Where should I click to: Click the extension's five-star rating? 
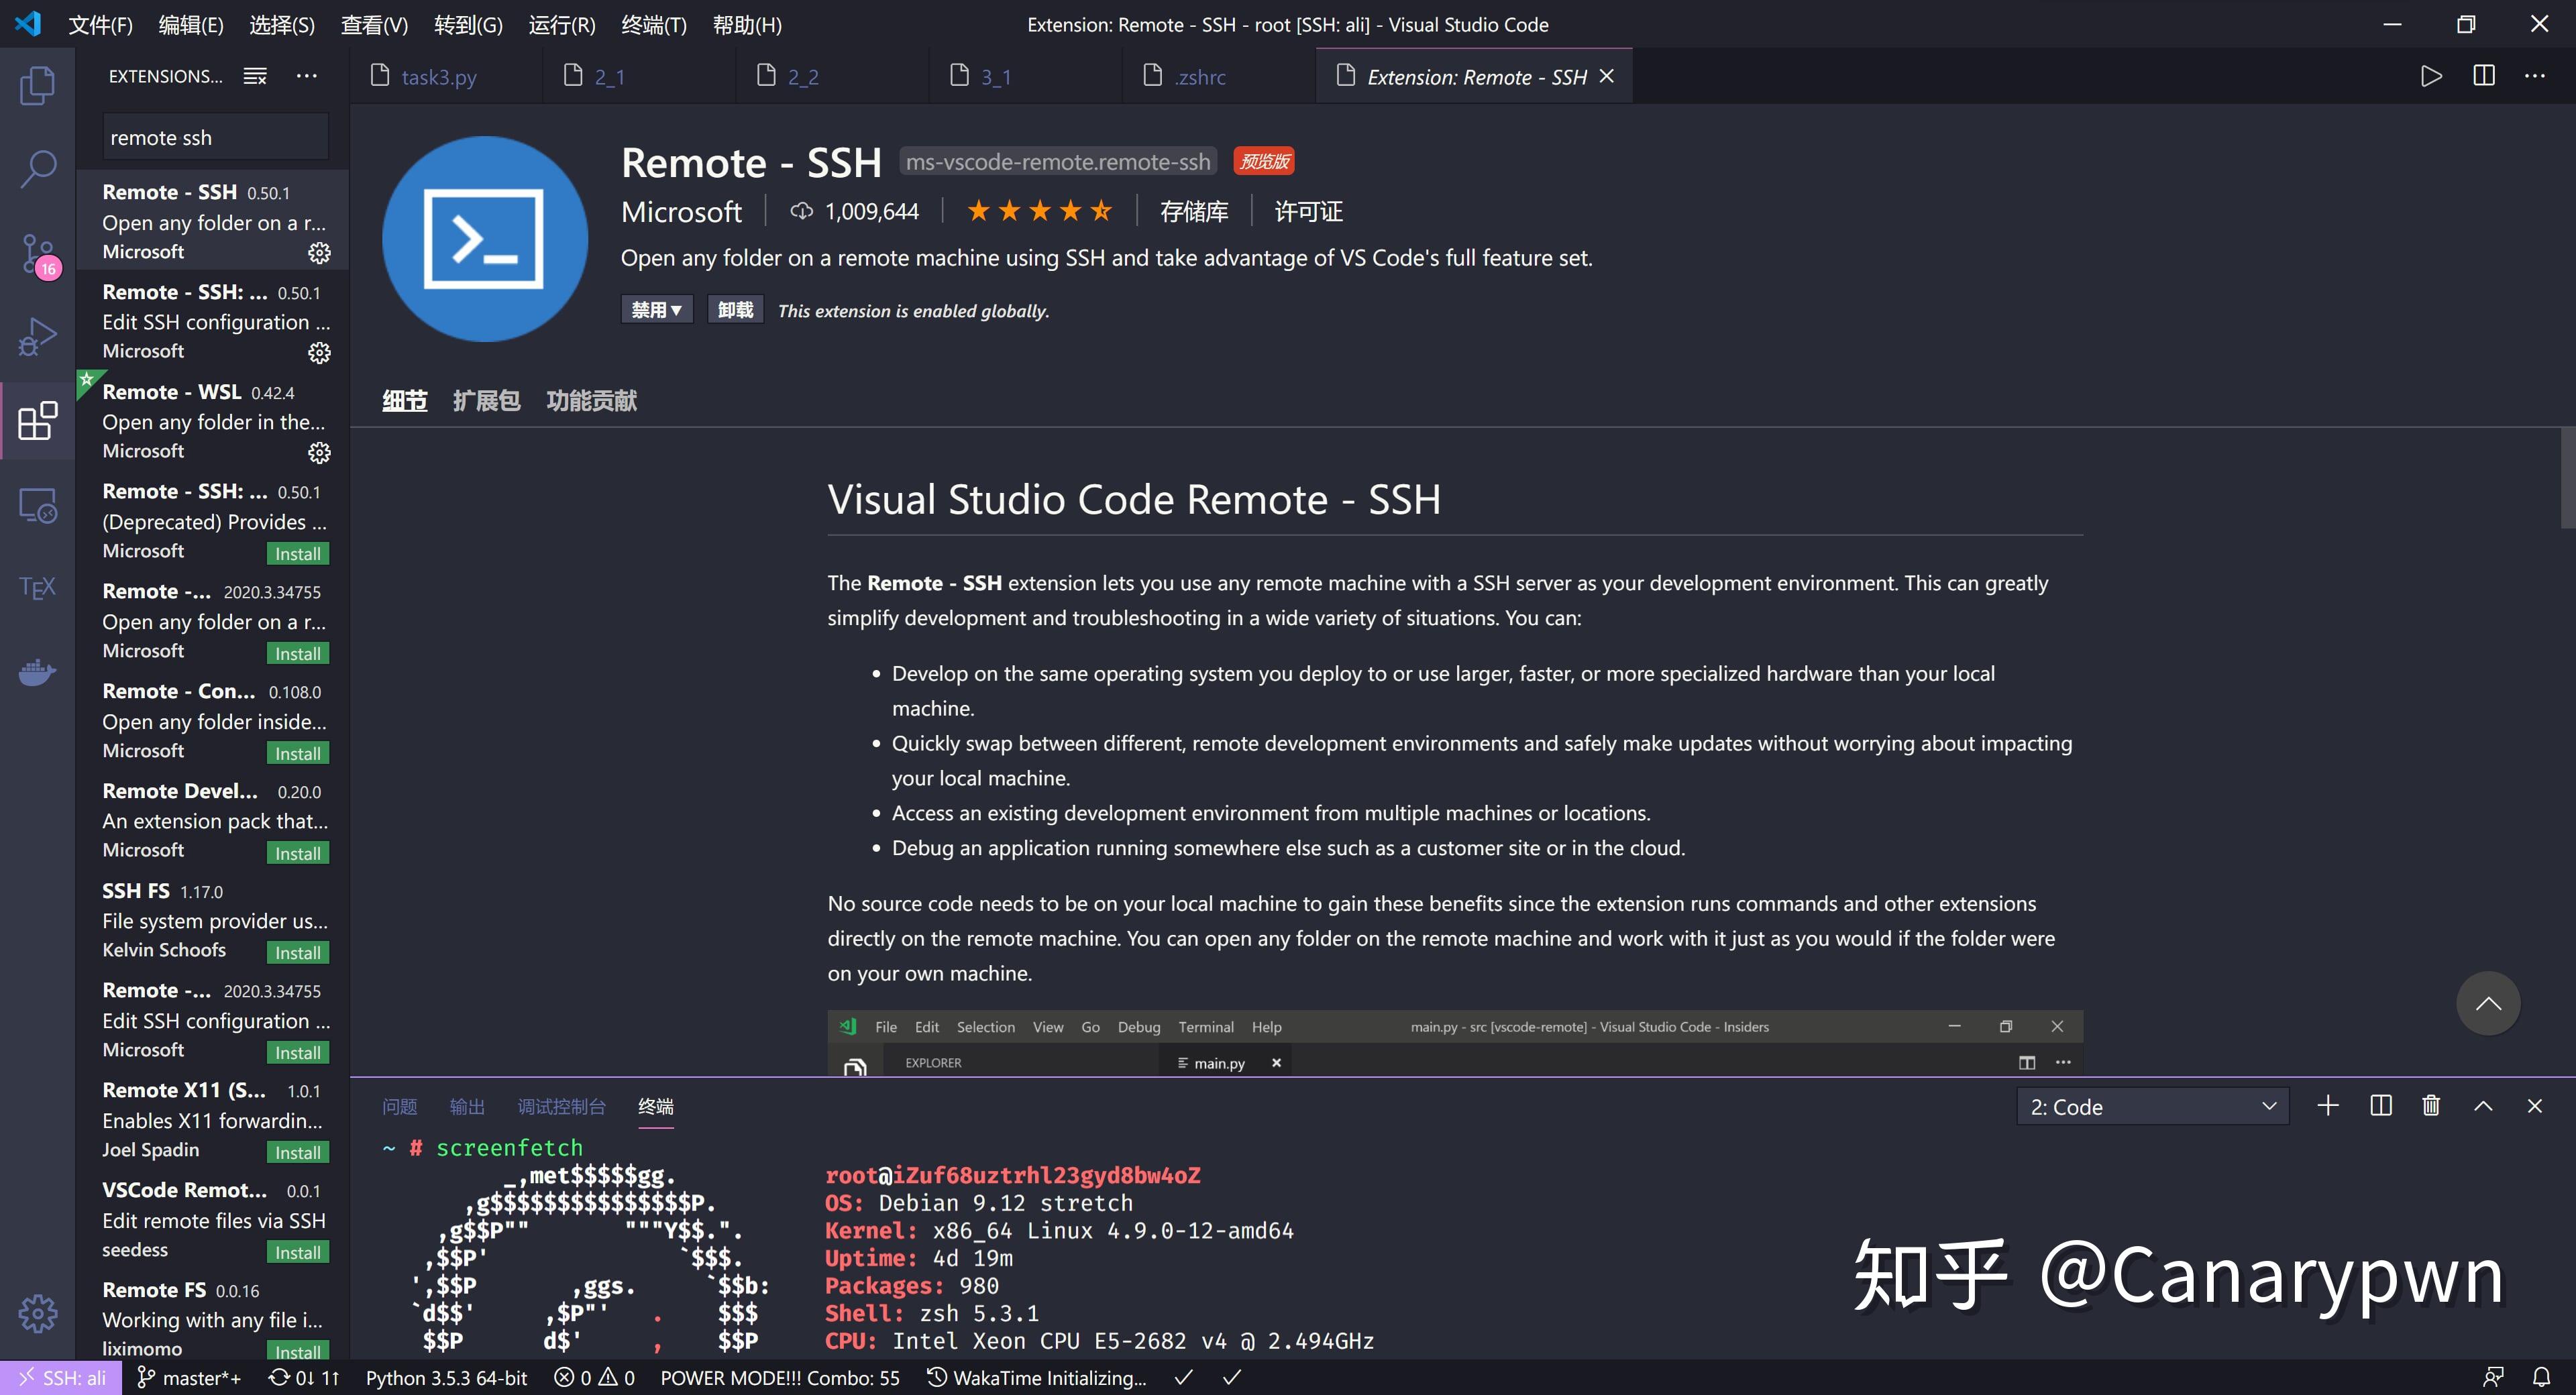point(1039,211)
